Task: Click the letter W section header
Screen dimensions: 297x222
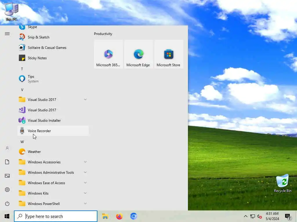Action: pyautogui.click(x=22, y=142)
